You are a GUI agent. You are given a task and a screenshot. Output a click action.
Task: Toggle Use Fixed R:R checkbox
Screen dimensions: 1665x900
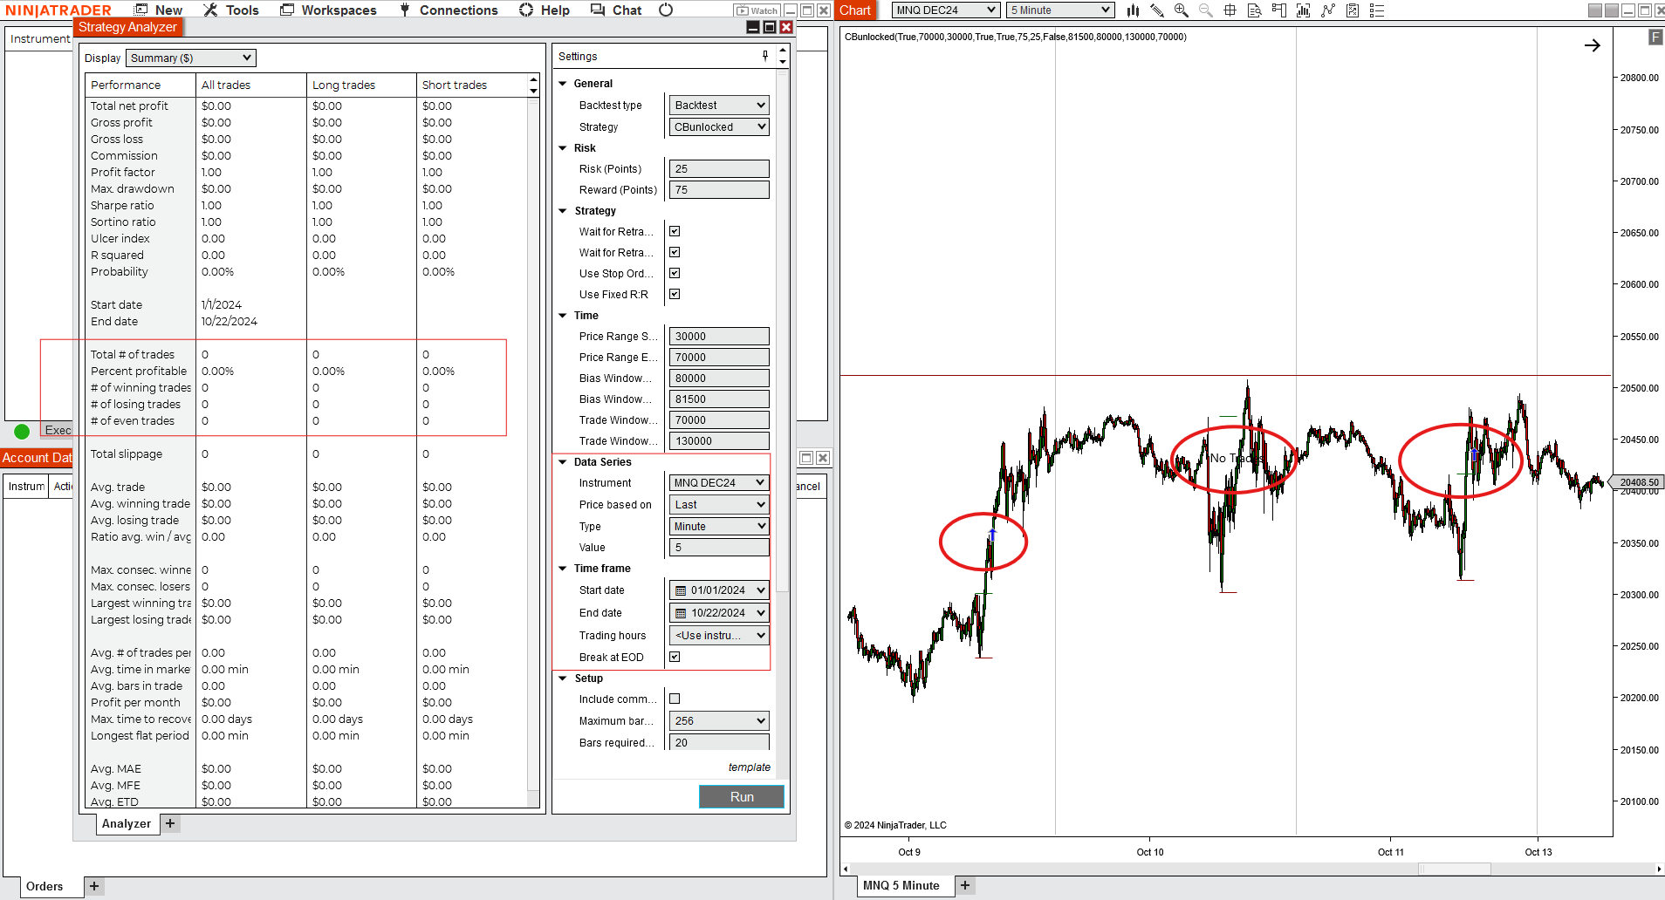675,294
